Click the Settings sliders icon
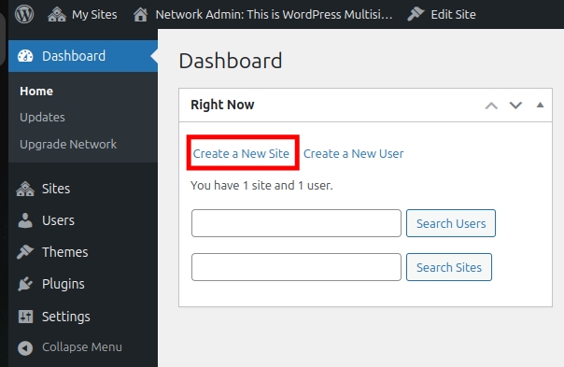This screenshot has height=367, width=564. pos(25,317)
